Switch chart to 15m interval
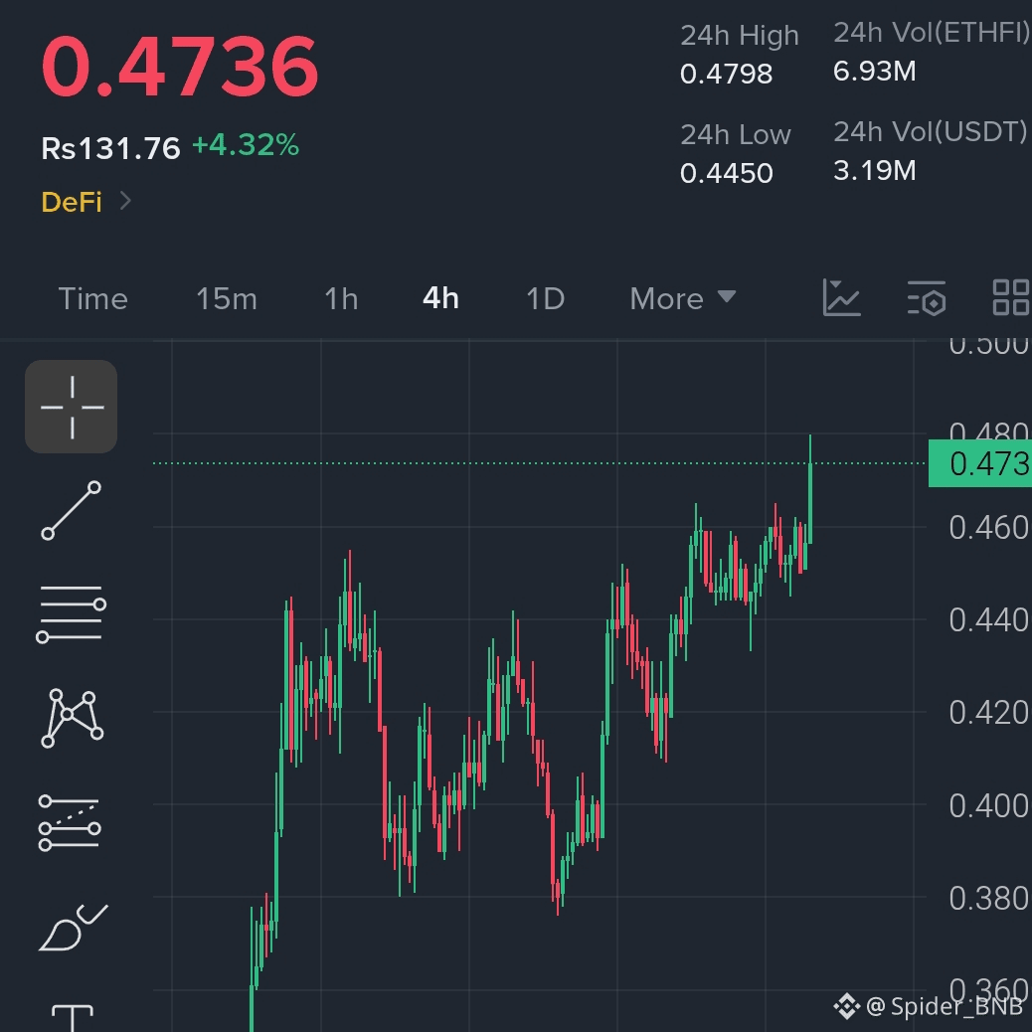The height and width of the screenshot is (1032, 1032). pyautogui.click(x=227, y=299)
